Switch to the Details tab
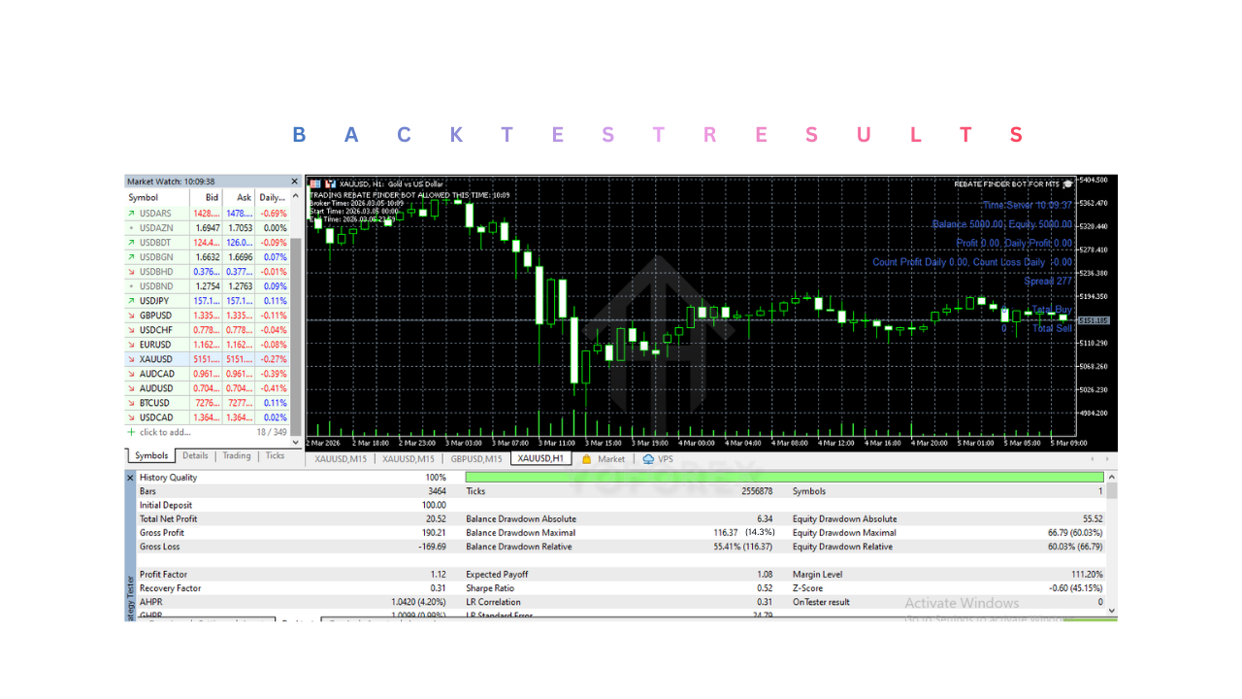 [195, 455]
